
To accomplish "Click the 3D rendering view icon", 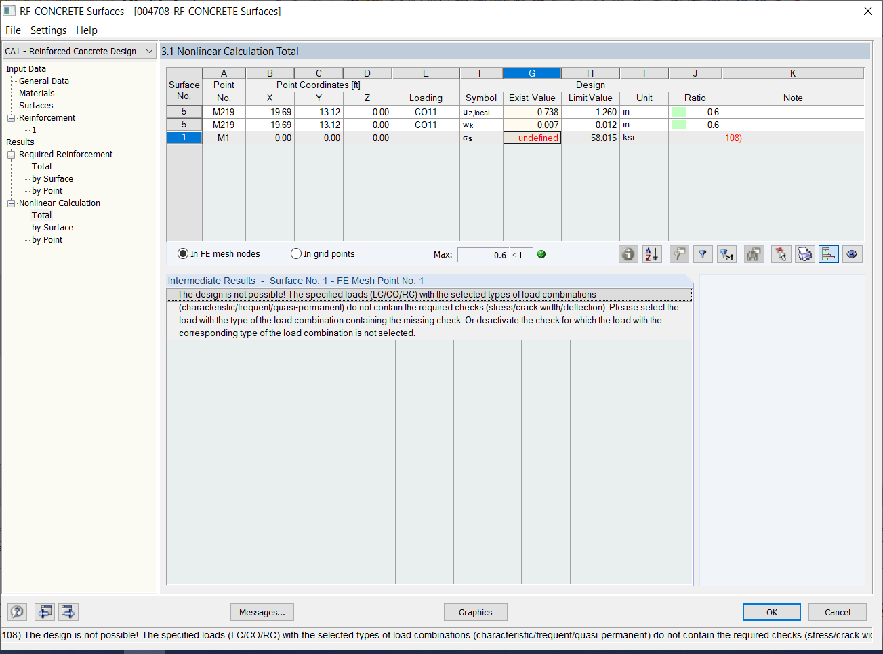I will (x=852, y=254).
